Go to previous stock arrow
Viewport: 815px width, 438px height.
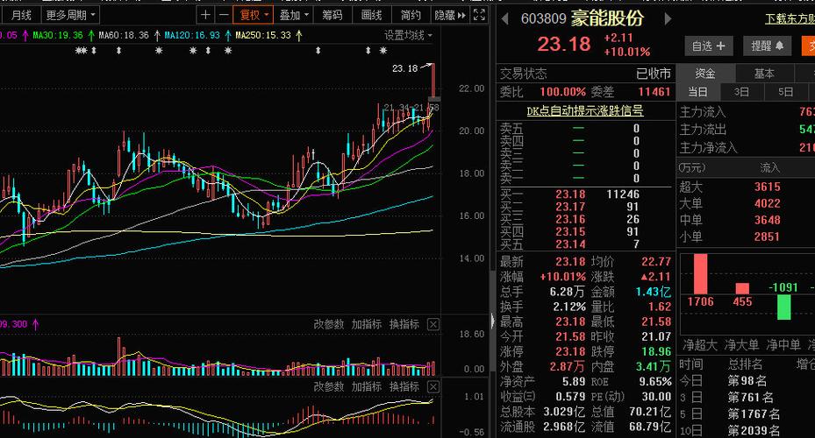[x=504, y=19]
